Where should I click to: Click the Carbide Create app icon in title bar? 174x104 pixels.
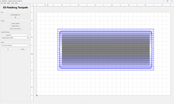pos(1,1)
